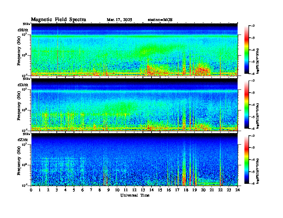Click hour tick label "1" on time axis
Viewport: 283px width, 218px height.
tap(40, 190)
